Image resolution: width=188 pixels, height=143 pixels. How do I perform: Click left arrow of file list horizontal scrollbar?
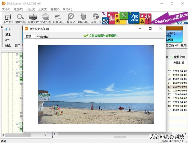[55, 134]
